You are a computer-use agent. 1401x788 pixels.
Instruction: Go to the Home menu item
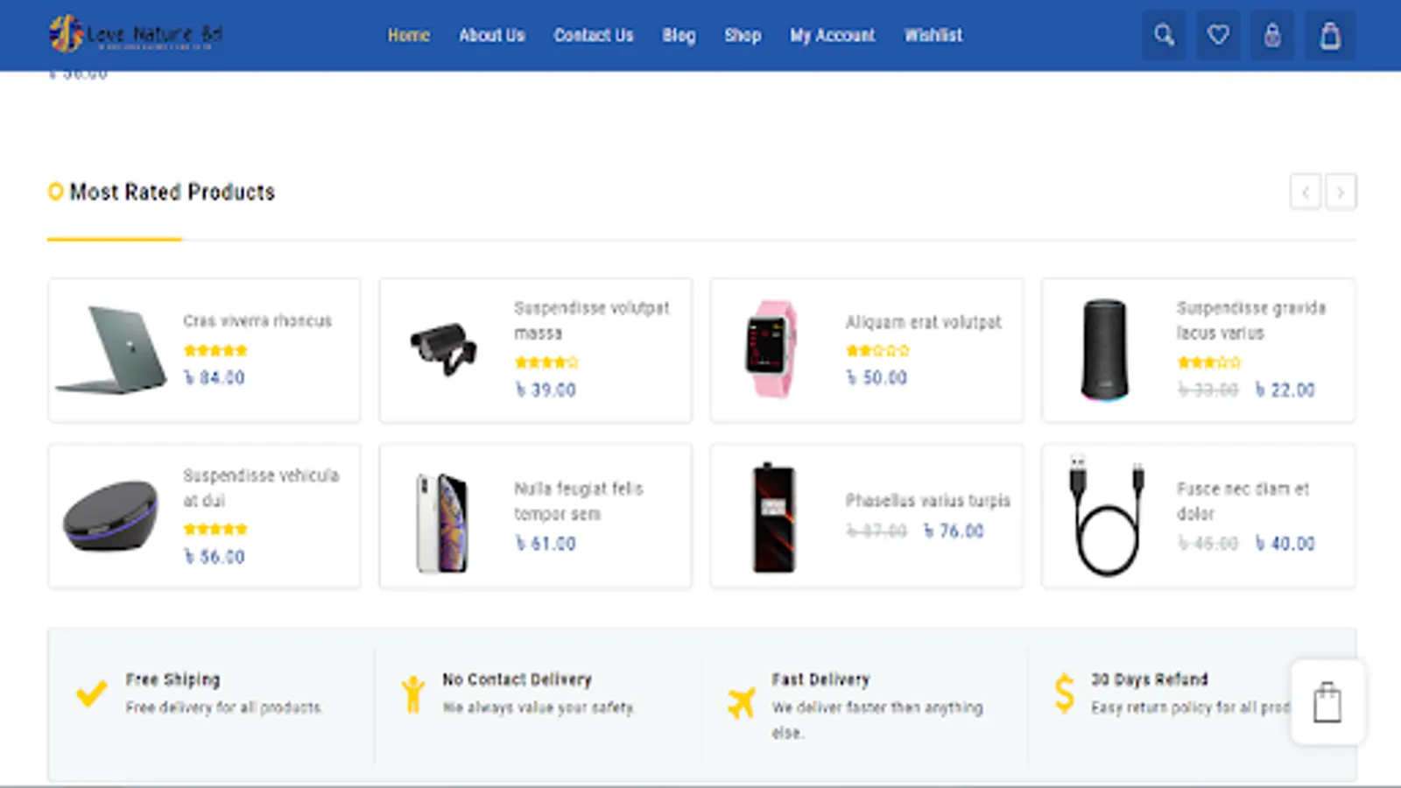click(x=409, y=35)
